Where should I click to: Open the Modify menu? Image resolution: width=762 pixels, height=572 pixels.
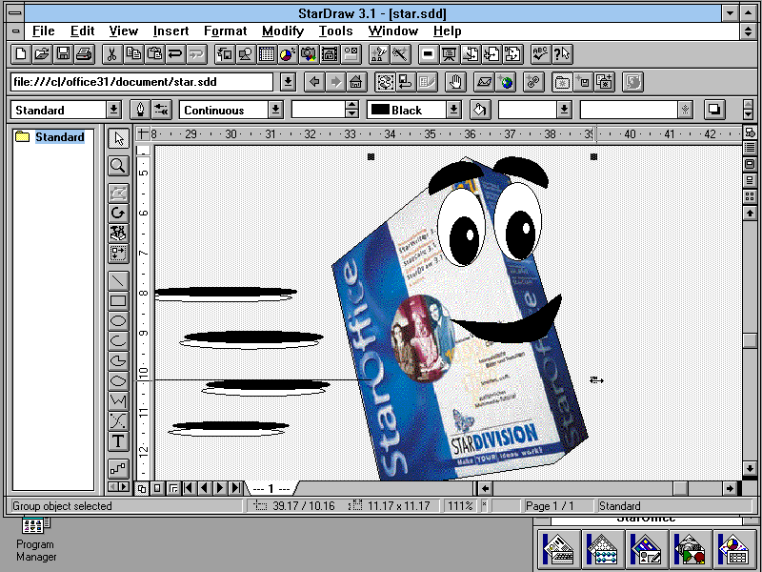[283, 31]
